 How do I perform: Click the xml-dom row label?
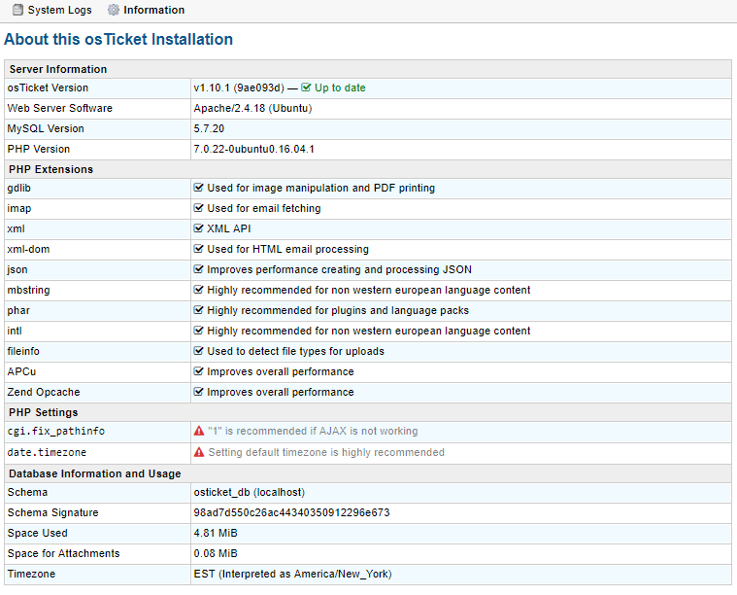(x=28, y=250)
